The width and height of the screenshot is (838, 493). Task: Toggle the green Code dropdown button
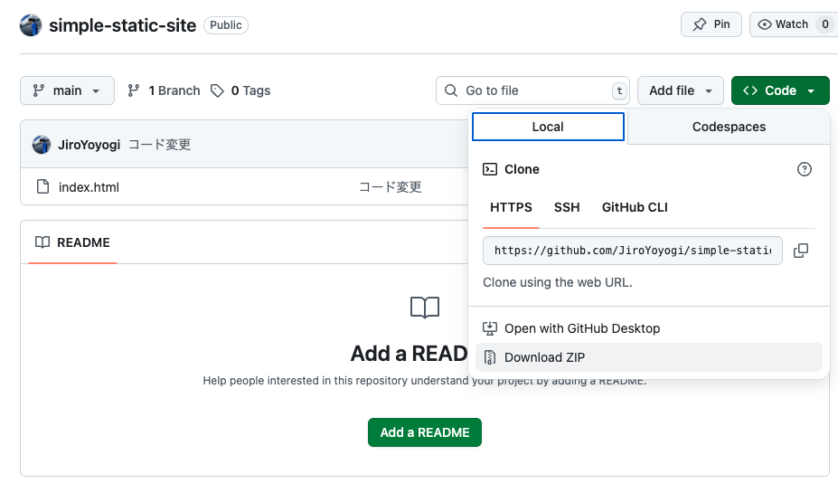[x=780, y=90]
